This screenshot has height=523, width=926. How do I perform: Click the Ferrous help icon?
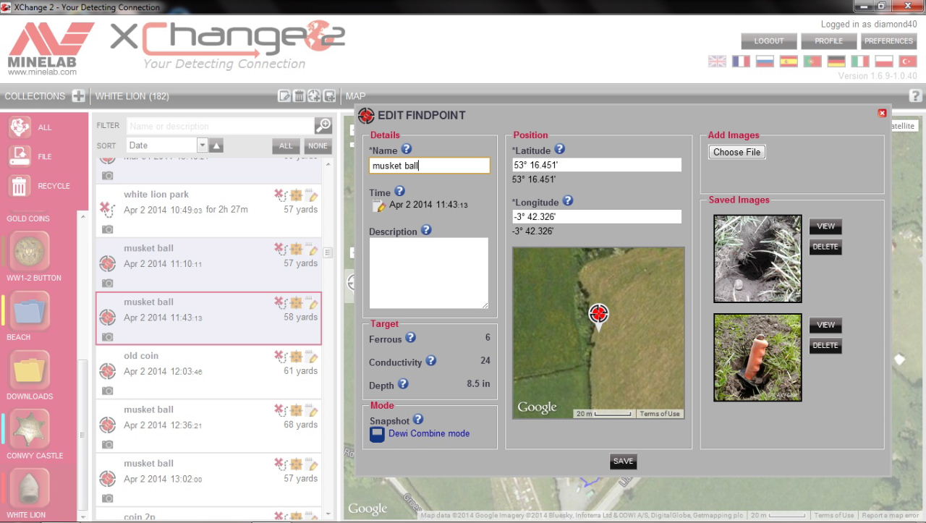[x=410, y=338]
